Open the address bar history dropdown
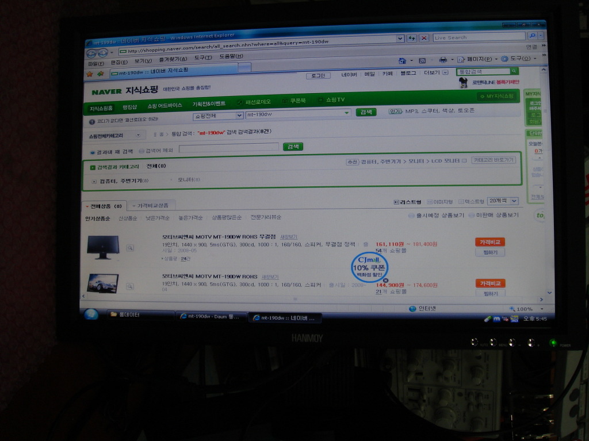589x441 pixels. coord(400,39)
